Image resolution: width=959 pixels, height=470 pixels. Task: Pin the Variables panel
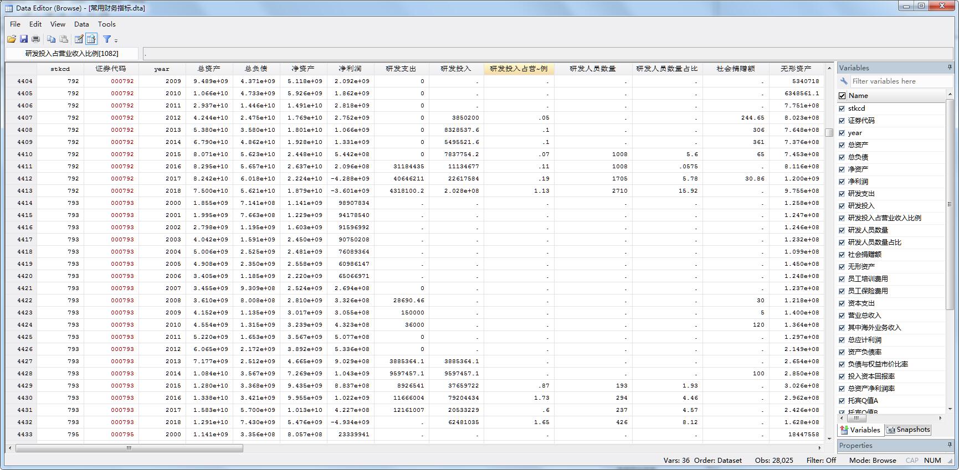(x=950, y=68)
